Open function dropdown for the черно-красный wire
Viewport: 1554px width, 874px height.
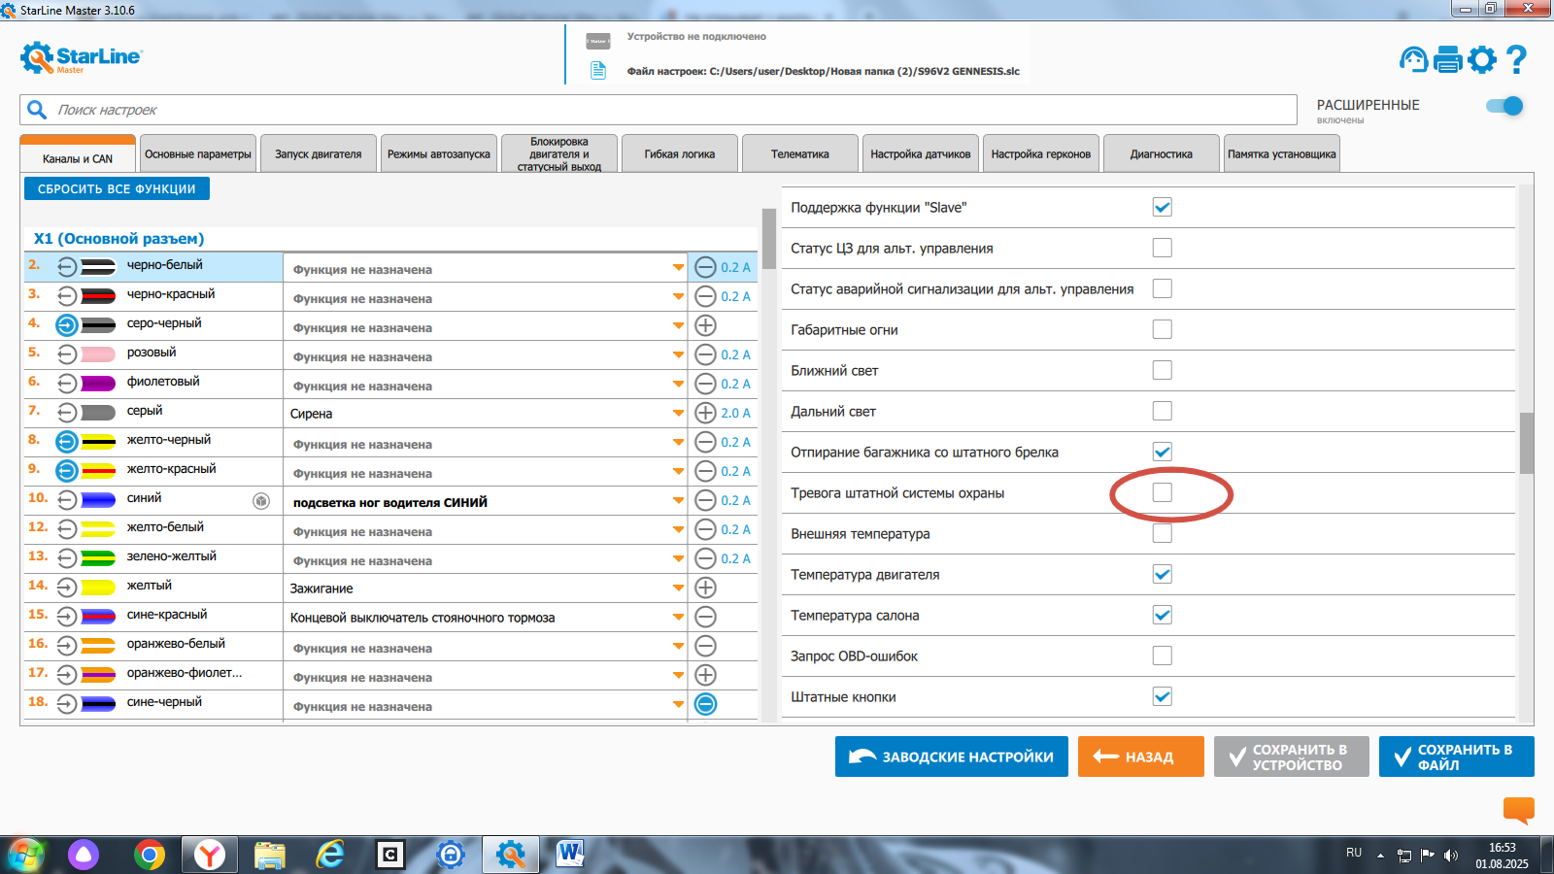point(678,297)
